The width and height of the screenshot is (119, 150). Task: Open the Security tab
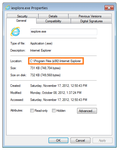(x=23, y=16)
